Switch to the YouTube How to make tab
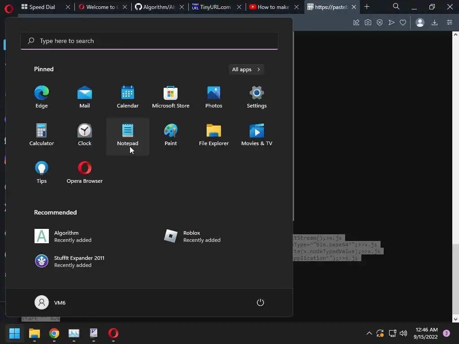Viewport: 459px width, 344px height. click(269, 7)
